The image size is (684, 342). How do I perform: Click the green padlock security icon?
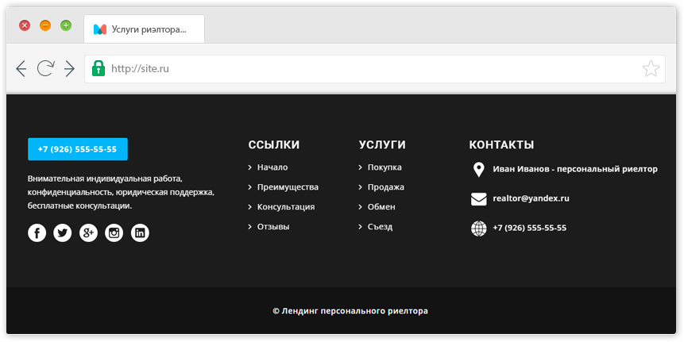pos(99,68)
